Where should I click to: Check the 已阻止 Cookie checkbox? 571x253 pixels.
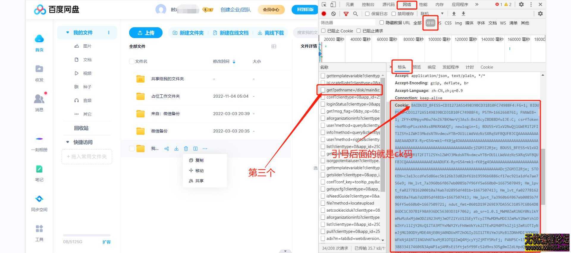click(323, 31)
